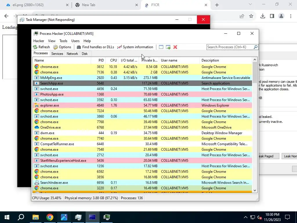Switch to the Disk tab
The width and height of the screenshot is (297, 223).
(85, 54)
